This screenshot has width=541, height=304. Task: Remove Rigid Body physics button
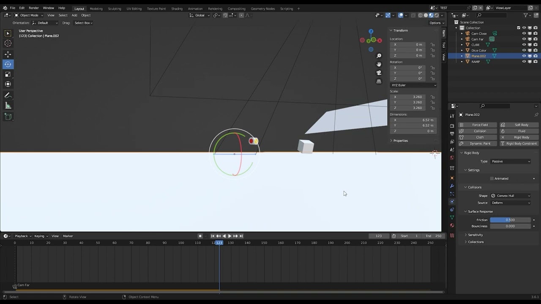pyautogui.click(x=519, y=137)
